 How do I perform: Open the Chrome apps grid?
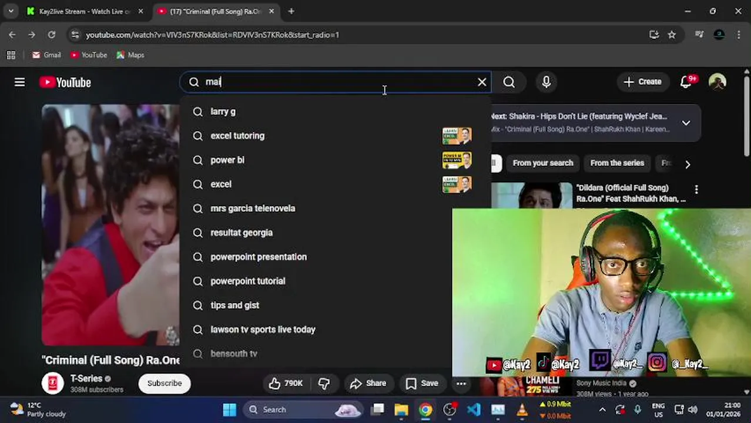(11, 55)
